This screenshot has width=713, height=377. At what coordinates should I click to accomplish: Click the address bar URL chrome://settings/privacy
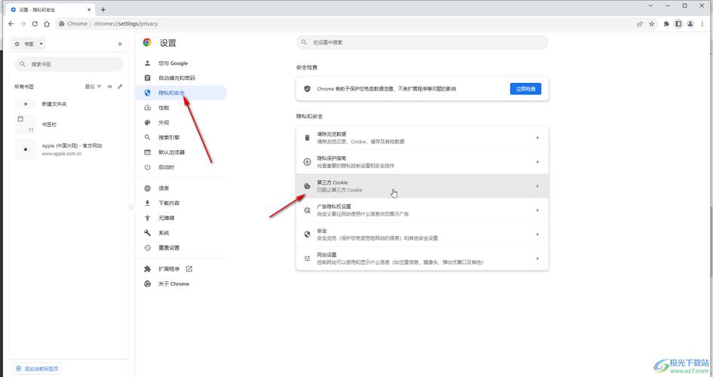[x=126, y=23]
